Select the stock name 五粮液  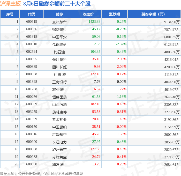59,75
